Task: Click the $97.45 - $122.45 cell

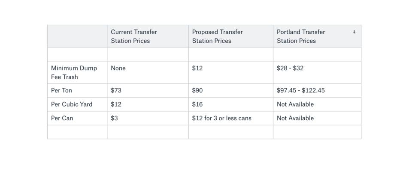Action: (x=317, y=90)
